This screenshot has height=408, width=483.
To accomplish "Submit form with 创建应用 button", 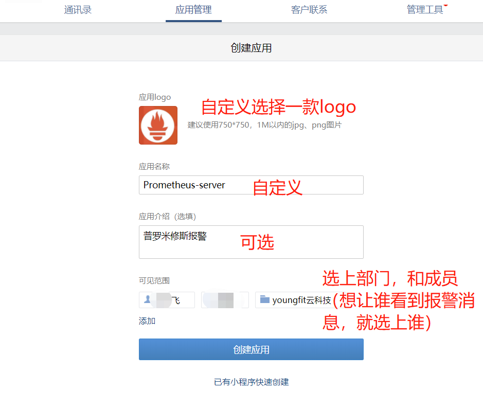I will click(251, 349).
